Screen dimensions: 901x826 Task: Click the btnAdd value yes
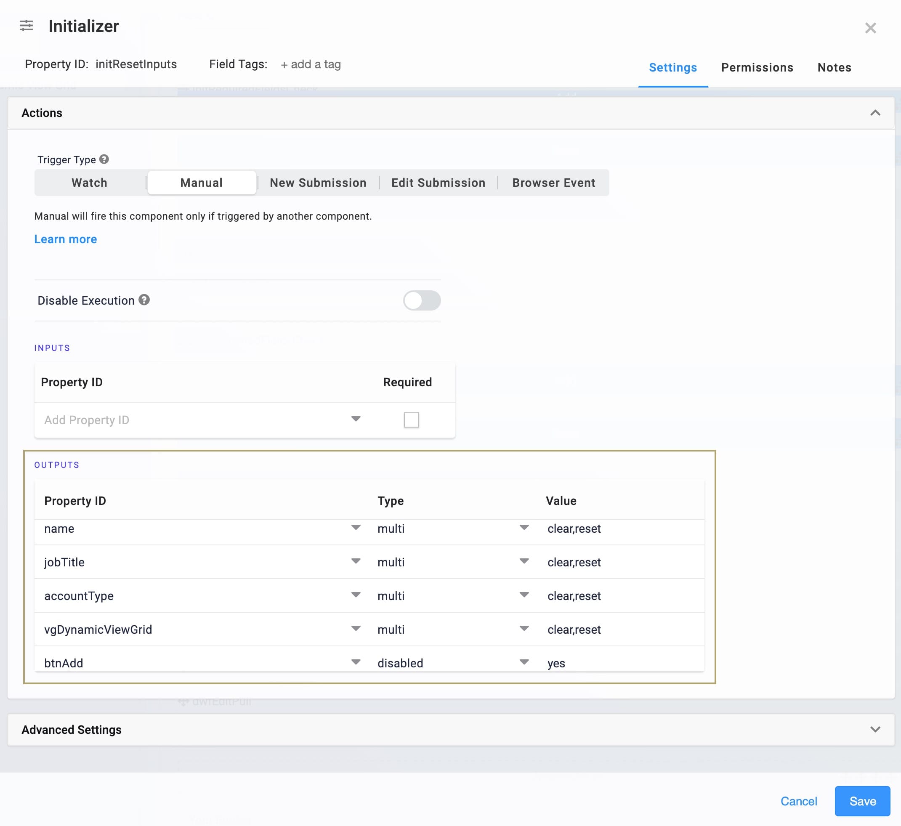point(556,663)
